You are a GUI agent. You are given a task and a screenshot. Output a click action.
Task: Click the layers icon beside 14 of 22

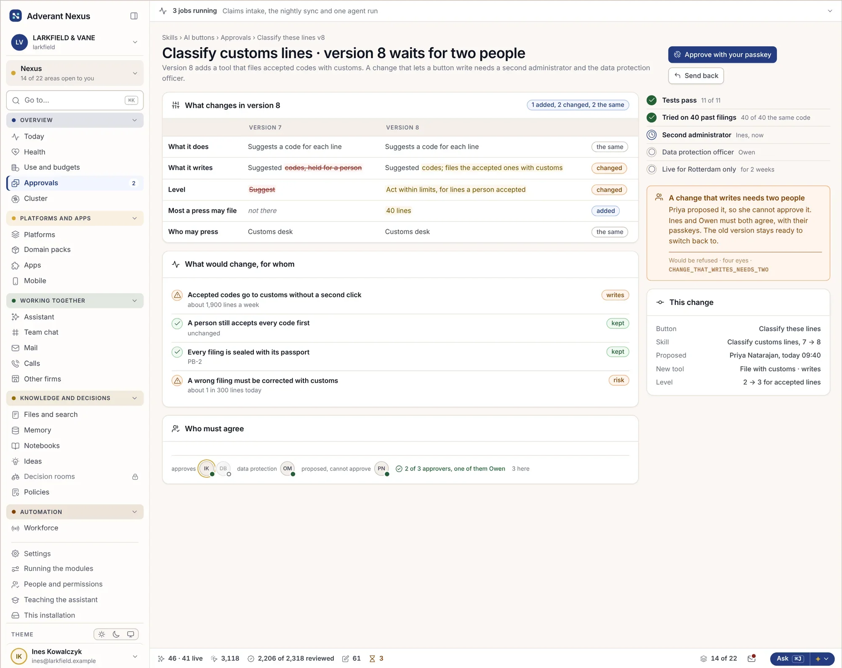pyautogui.click(x=703, y=658)
